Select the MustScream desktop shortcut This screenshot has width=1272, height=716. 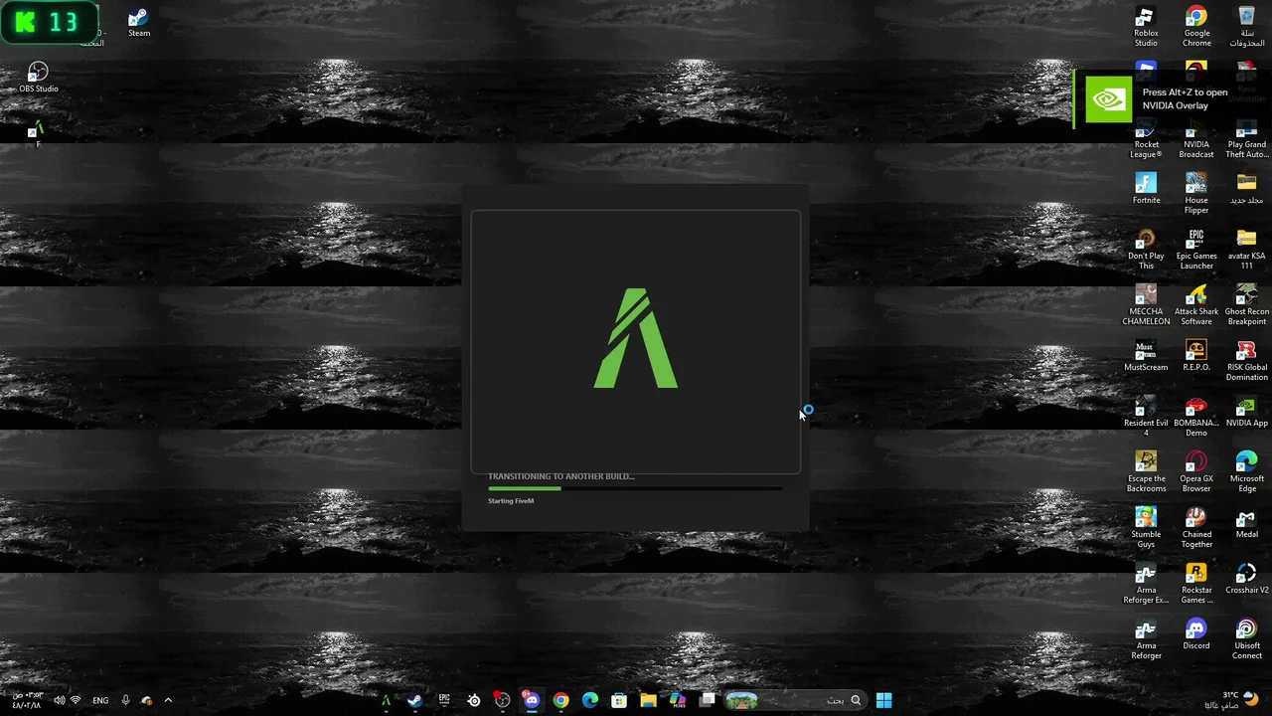pyautogui.click(x=1146, y=356)
